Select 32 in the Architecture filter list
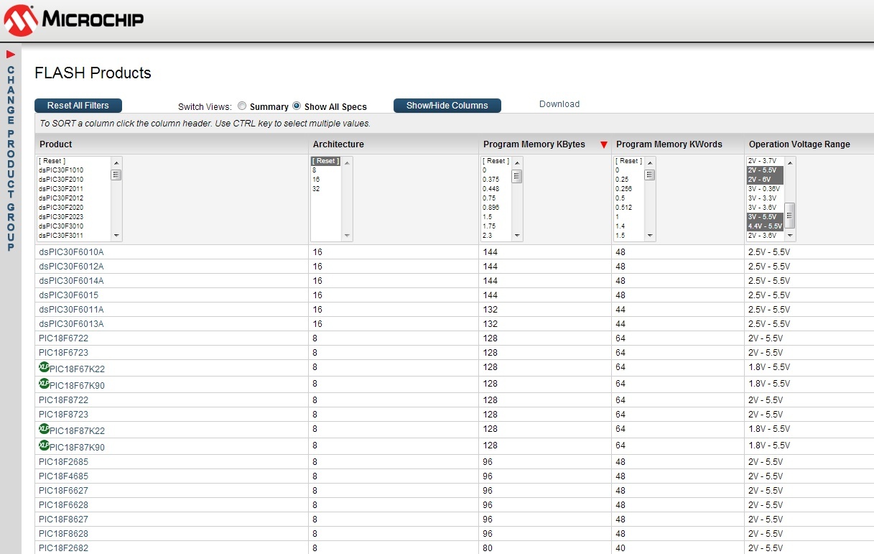The width and height of the screenshot is (874, 554). pyautogui.click(x=316, y=189)
